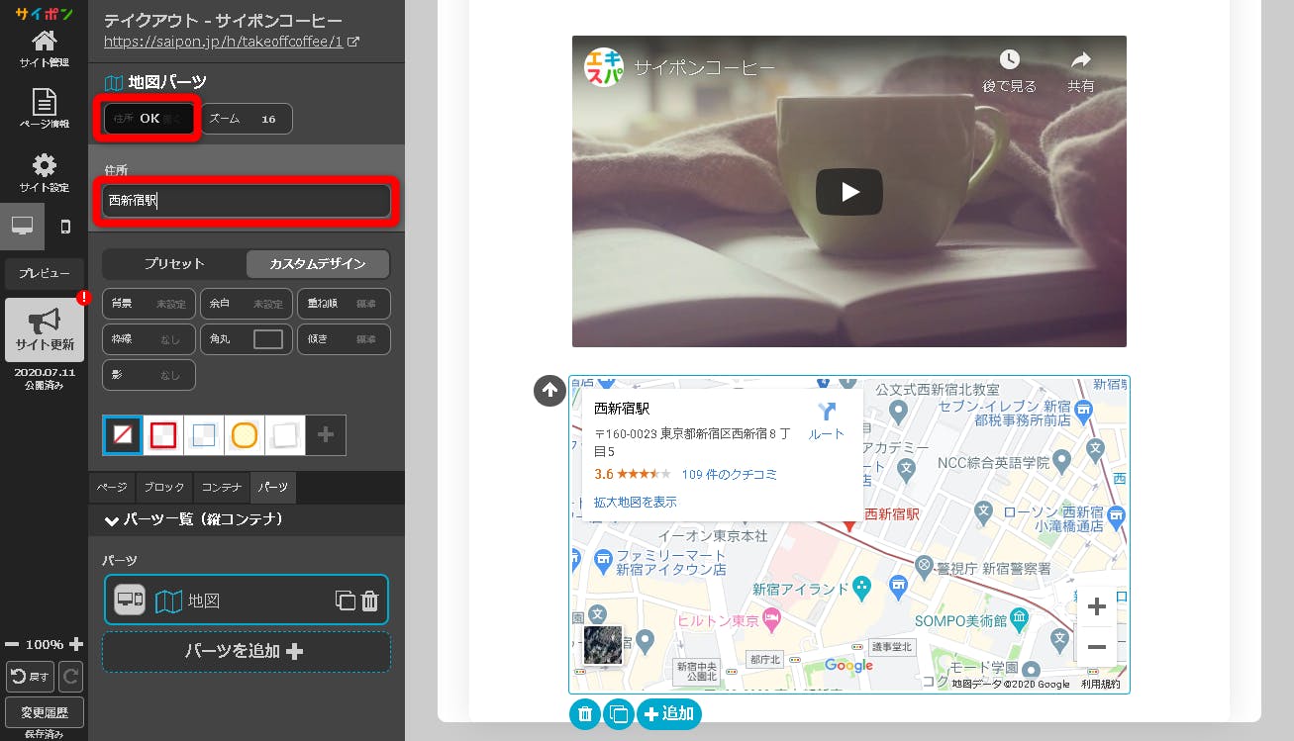Delete 地図 part via trash icon in parts list
This screenshot has width=1294, height=741.
(369, 601)
